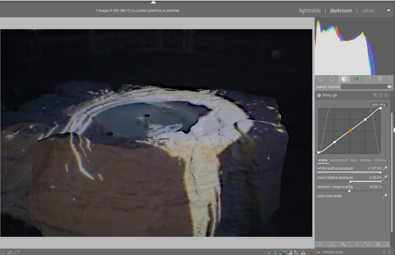Toggle guides grid overlay icon
Viewport: 395px width, 255px height.
tap(310, 252)
